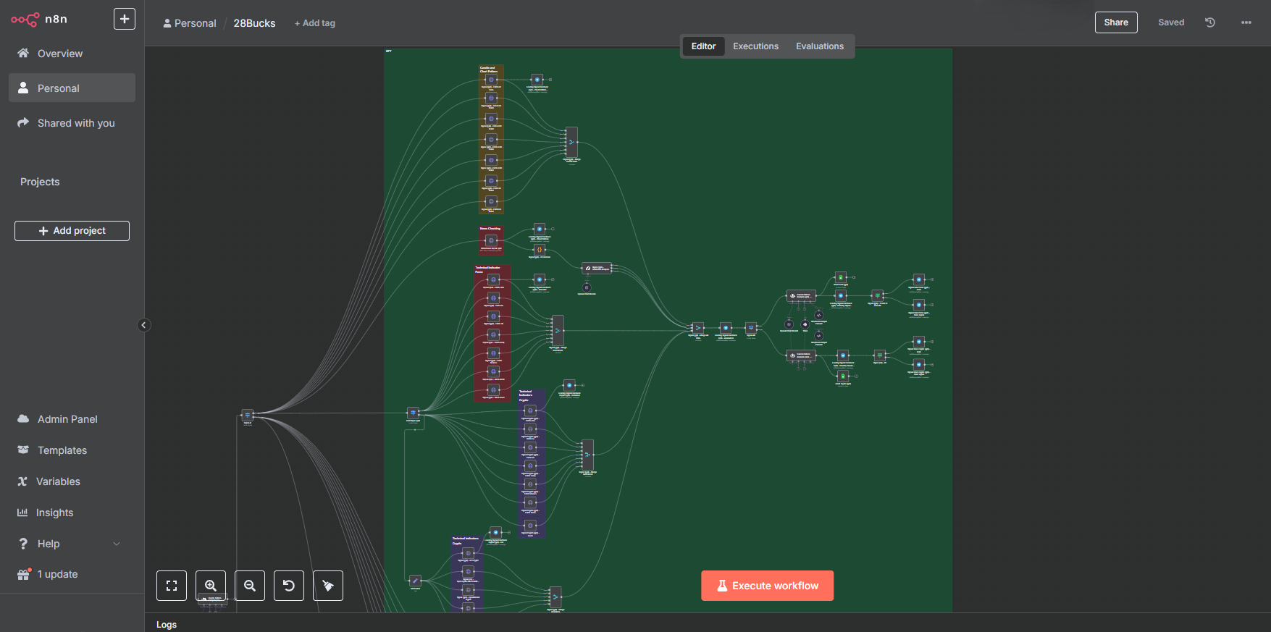Viewport: 1271px width, 632px height.
Task: Select the Think tool sub-node
Action: click(805, 324)
